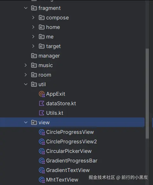Click the MhtTextView class icon
Screen dimensions: 153x185
42,180
